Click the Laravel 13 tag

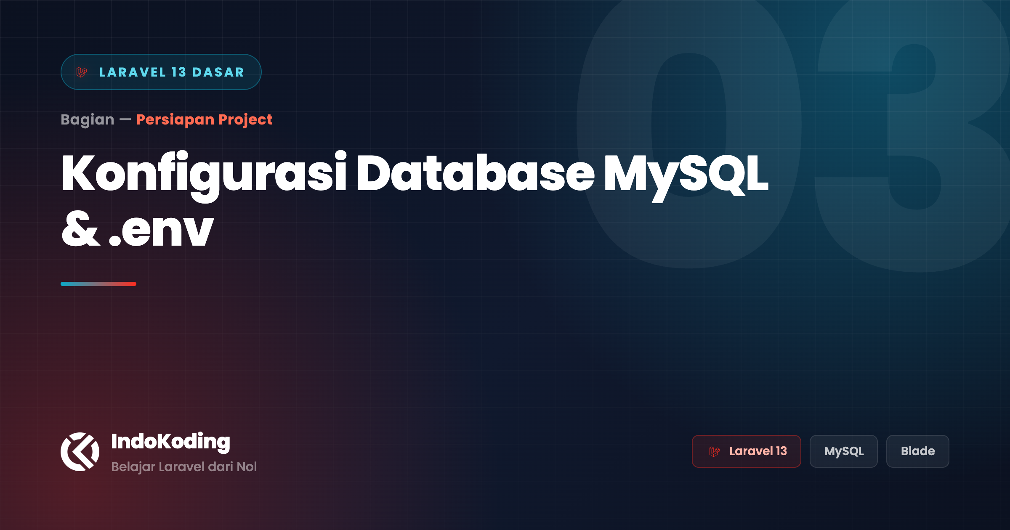coord(747,451)
